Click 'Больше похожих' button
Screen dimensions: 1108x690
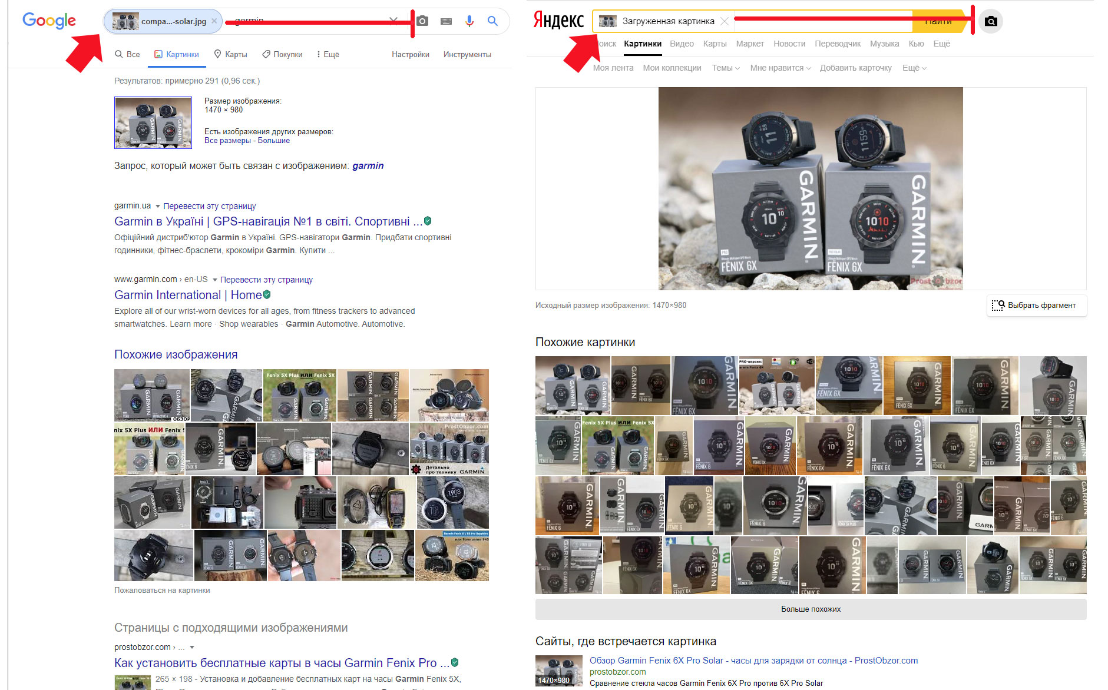[x=811, y=609]
